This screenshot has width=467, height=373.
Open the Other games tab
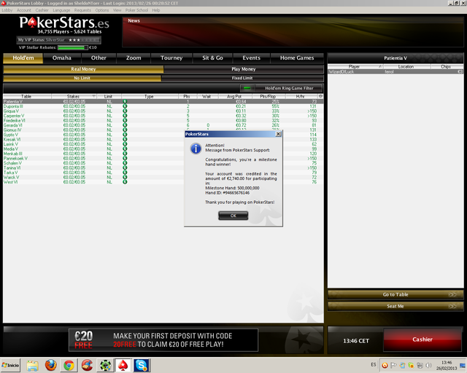click(x=99, y=58)
